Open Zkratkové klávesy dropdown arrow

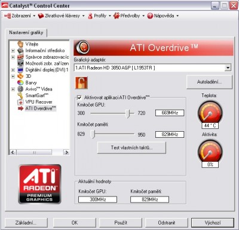(x=83, y=16)
